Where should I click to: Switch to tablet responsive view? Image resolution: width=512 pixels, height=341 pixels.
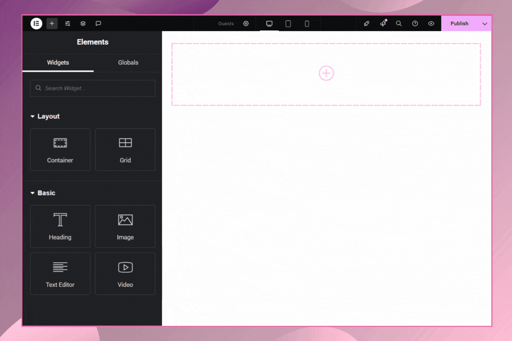pyautogui.click(x=288, y=24)
